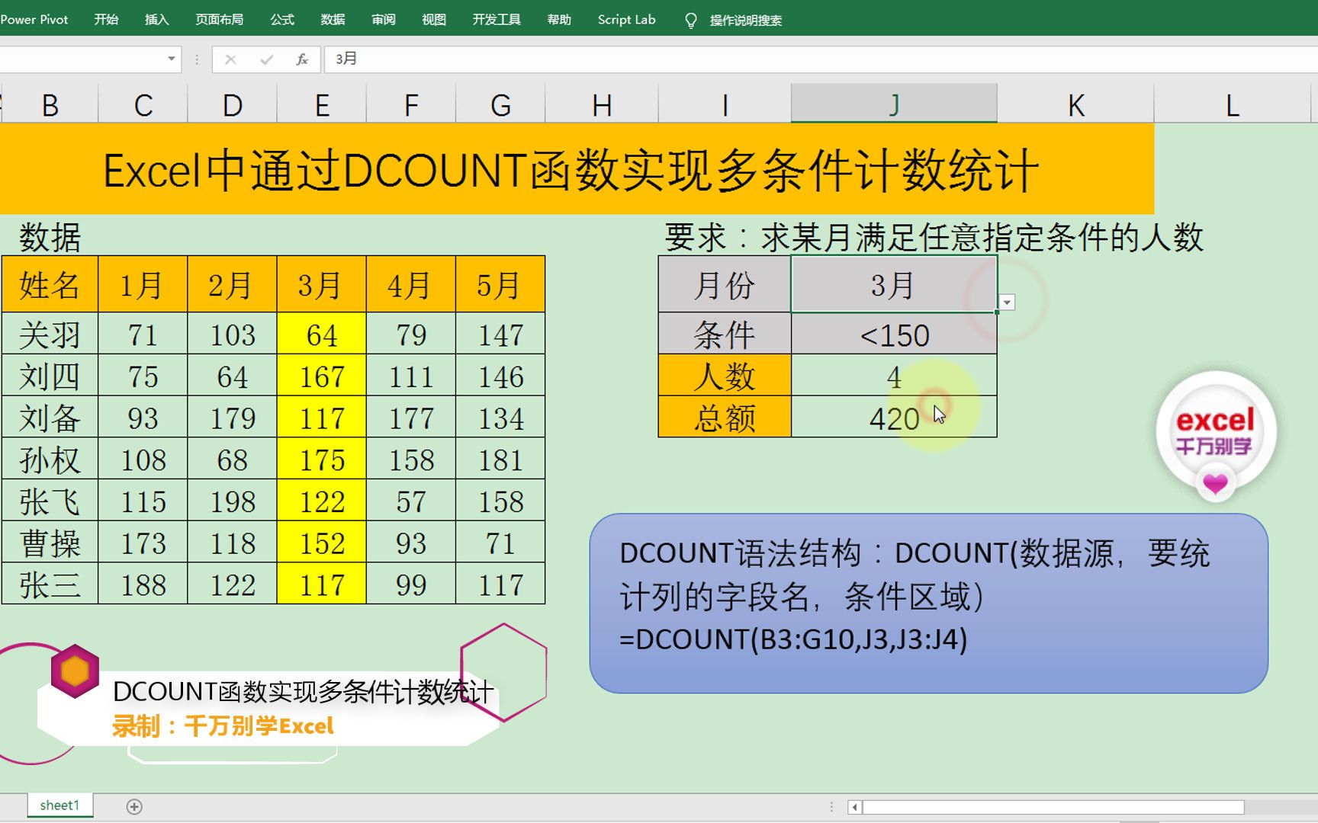The image size is (1318, 823).
Task: Select the name cell 刘四
Action: coord(50,376)
